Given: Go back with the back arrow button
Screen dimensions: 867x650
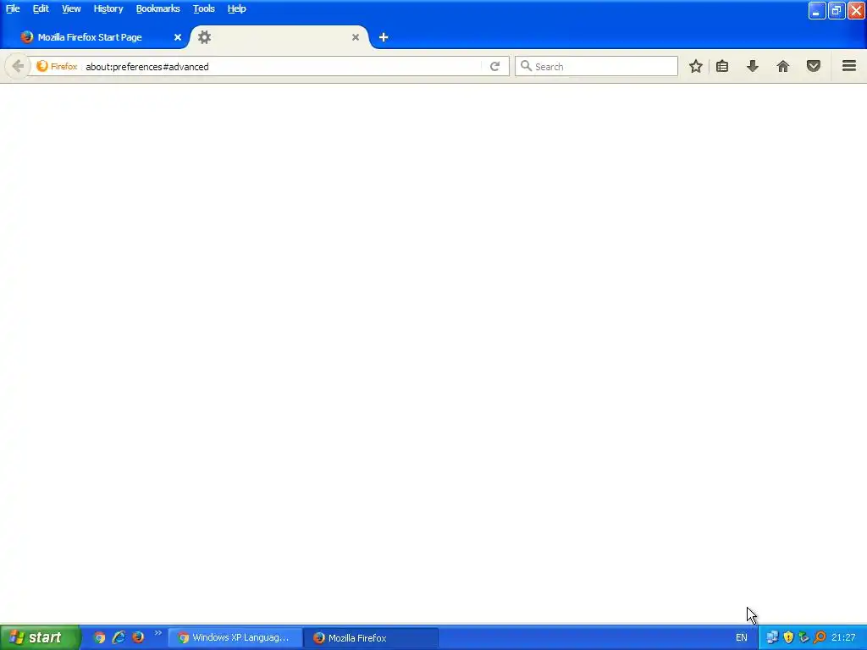Looking at the screenshot, I should coord(18,66).
